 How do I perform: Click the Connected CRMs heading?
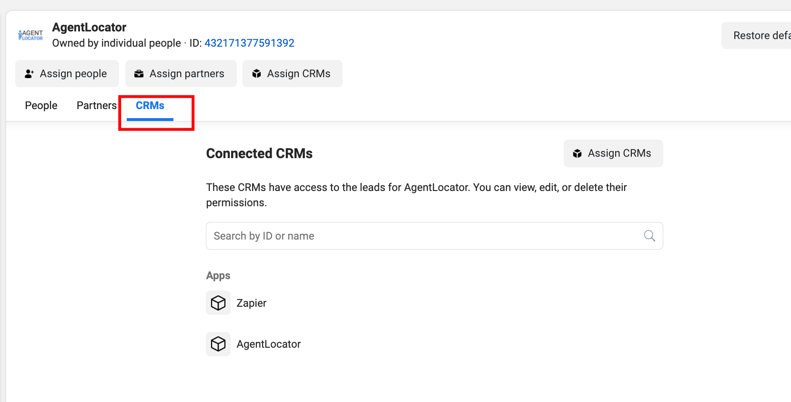259,153
